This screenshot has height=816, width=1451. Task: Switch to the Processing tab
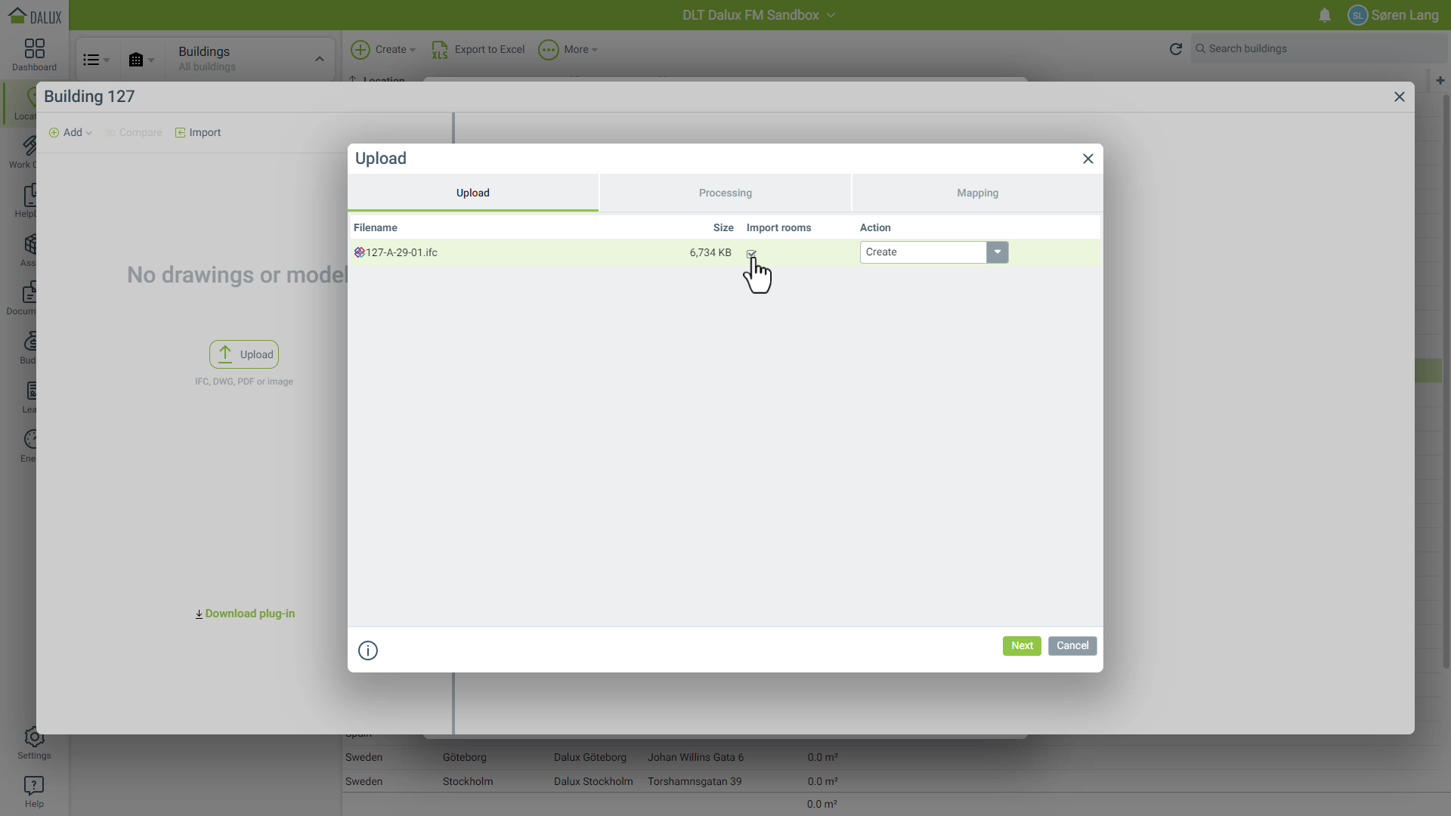click(725, 193)
